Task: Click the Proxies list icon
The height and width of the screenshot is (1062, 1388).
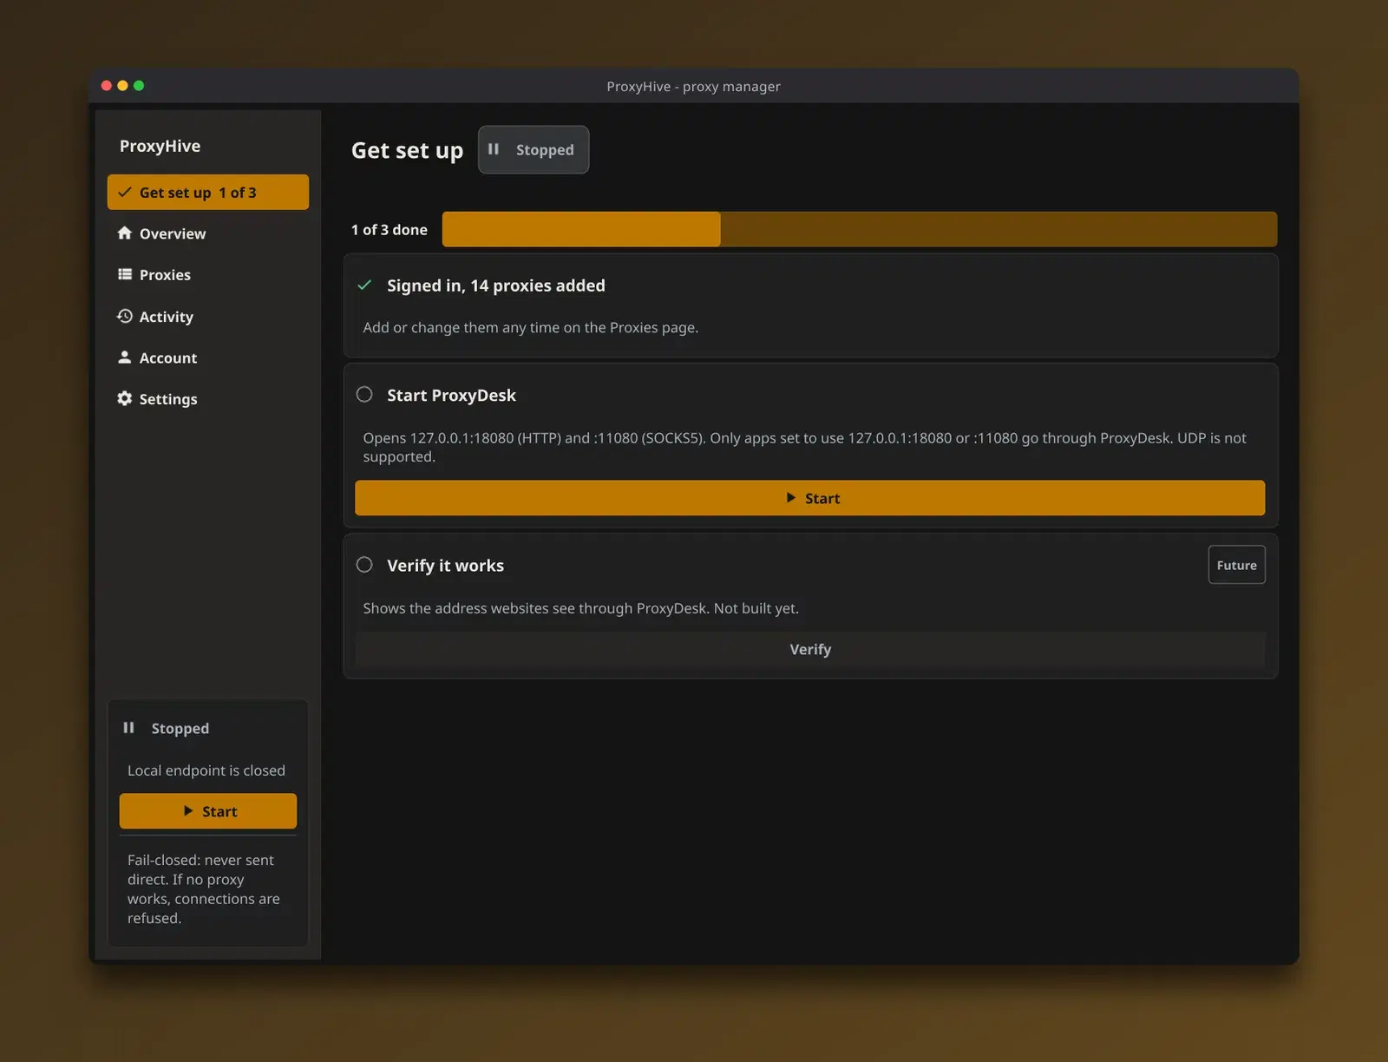Action: (x=125, y=274)
